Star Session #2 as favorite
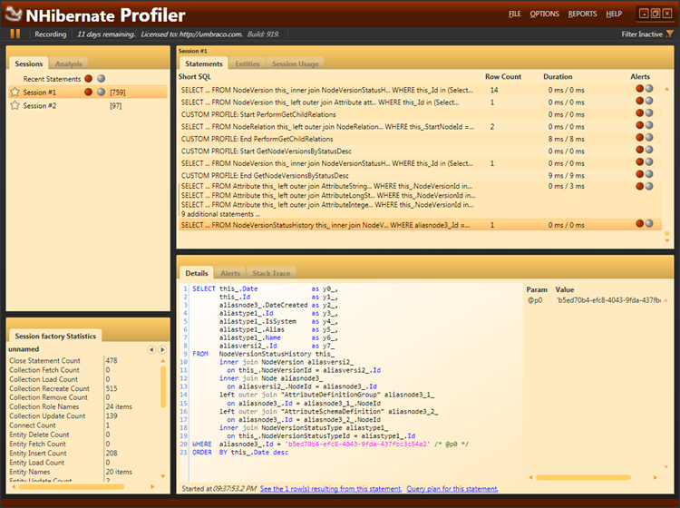Image resolution: width=680 pixels, height=508 pixels. tap(15, 105)
